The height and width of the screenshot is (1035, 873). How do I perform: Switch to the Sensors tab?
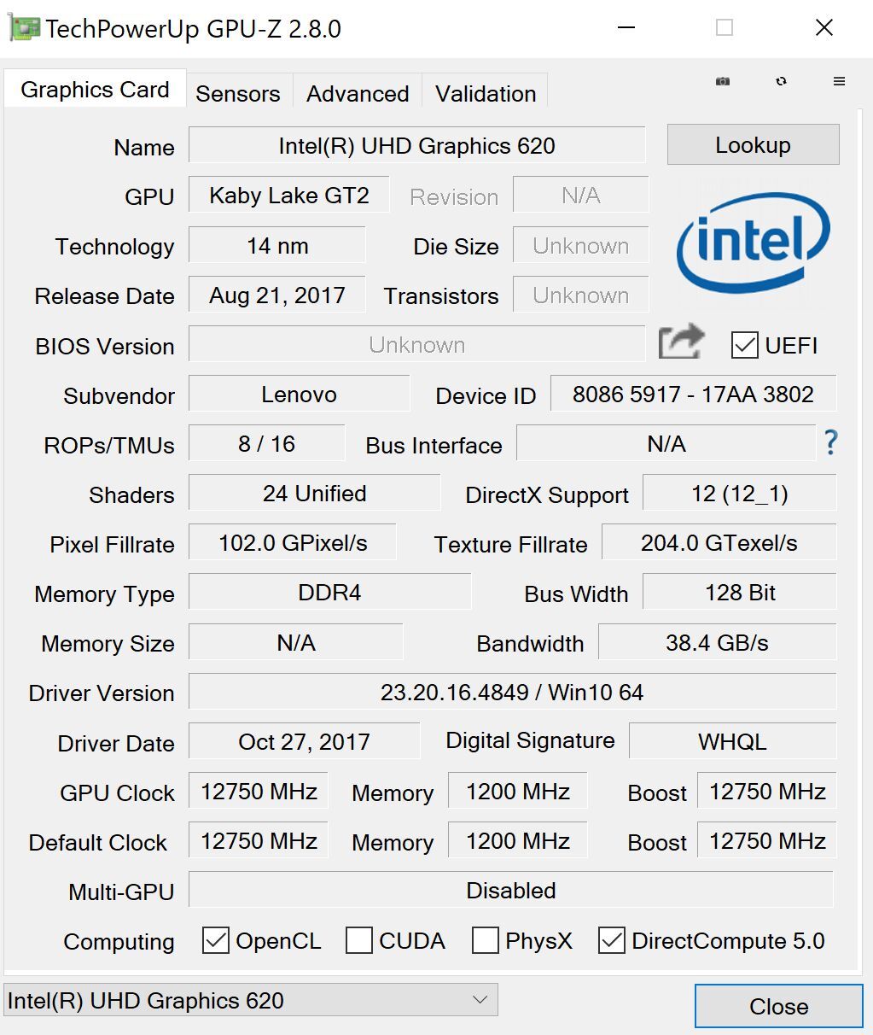(x=238, y=92)
